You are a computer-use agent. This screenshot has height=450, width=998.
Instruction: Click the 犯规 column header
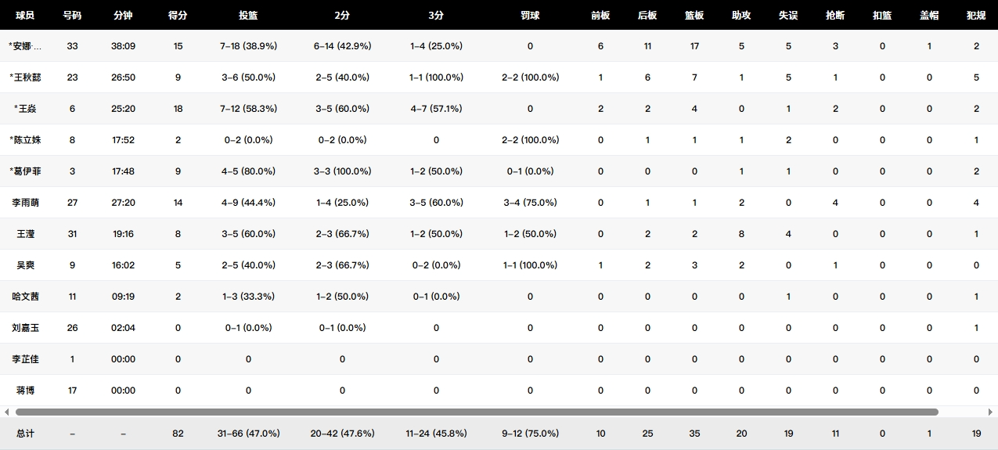976,15
